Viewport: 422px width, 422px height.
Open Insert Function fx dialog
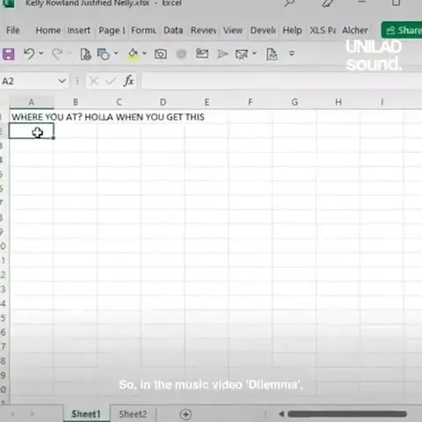click(128, 81)
